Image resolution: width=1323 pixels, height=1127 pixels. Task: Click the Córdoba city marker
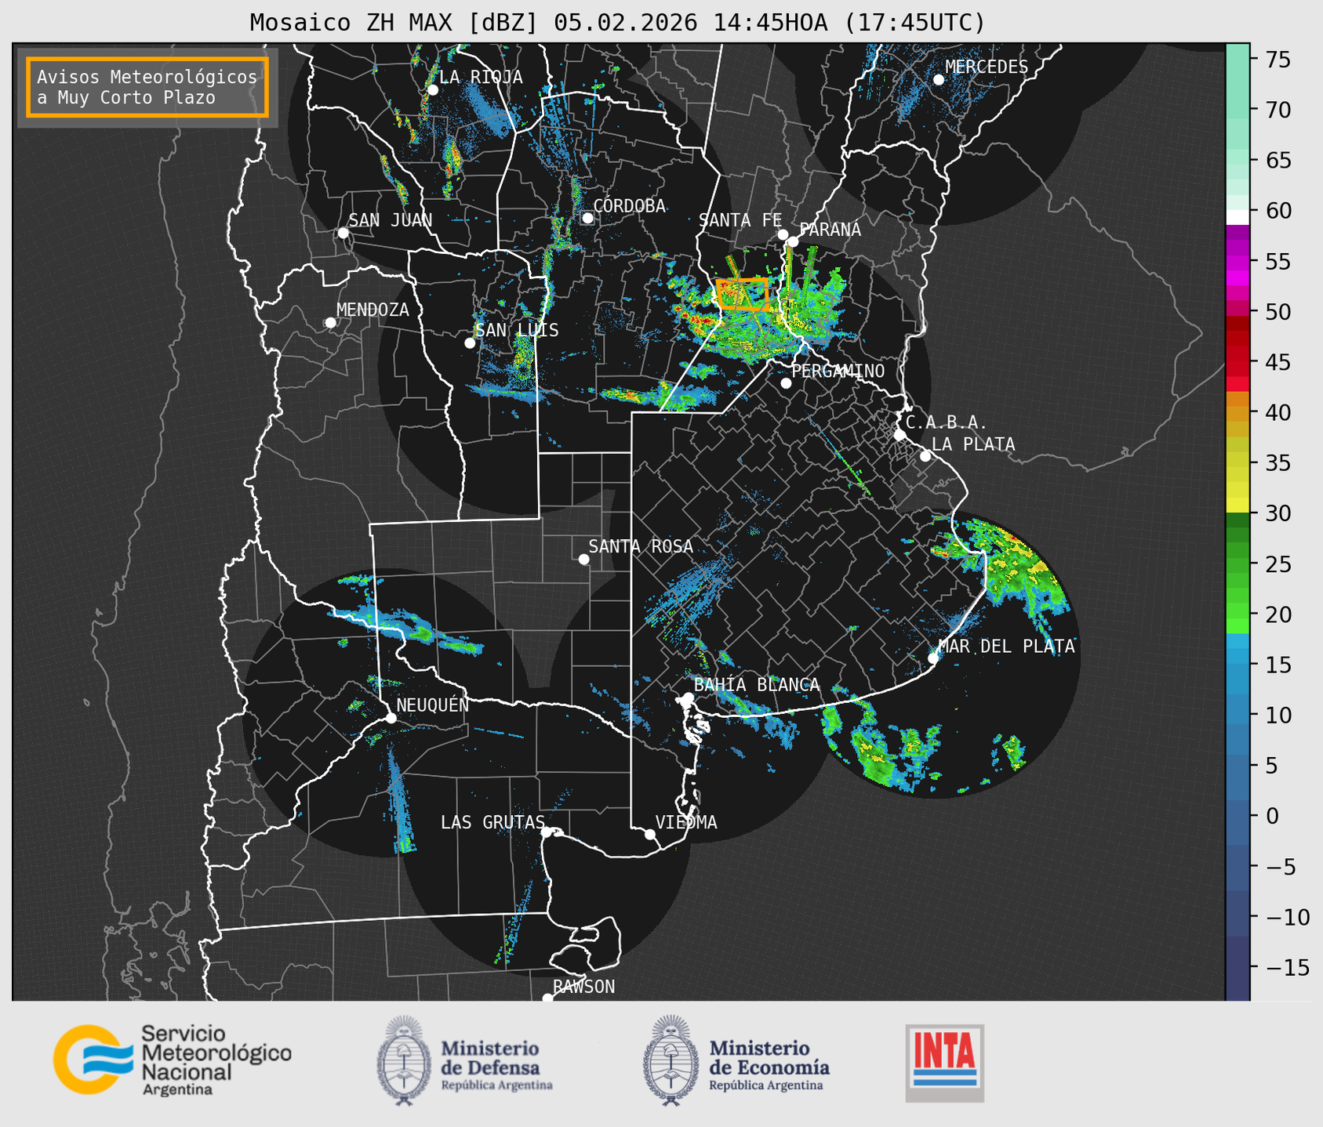pyautogui.click(x=587, y=218)
